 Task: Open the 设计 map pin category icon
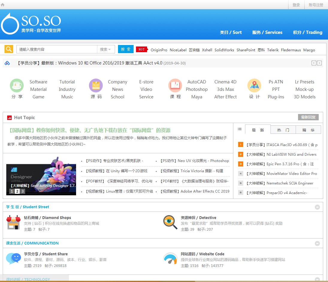point(254,85)
